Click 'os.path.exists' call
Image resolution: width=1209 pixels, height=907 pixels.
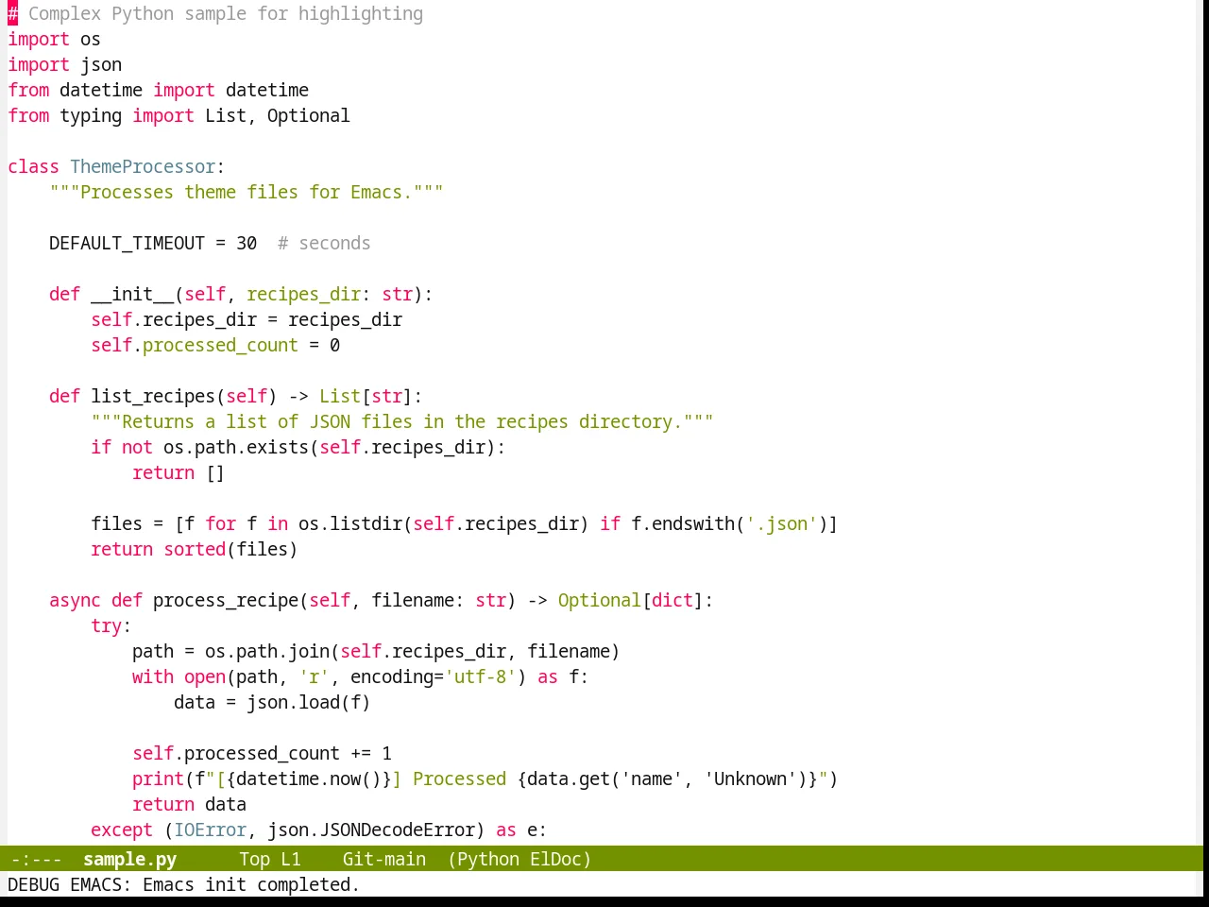click(x=236, y=447)
